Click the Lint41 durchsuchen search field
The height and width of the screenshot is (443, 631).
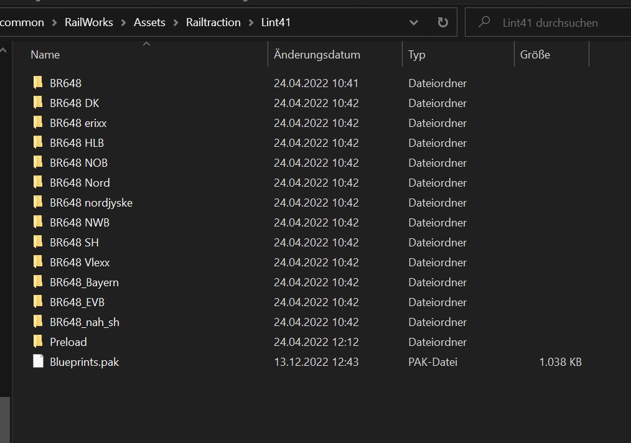pos(554,22)
